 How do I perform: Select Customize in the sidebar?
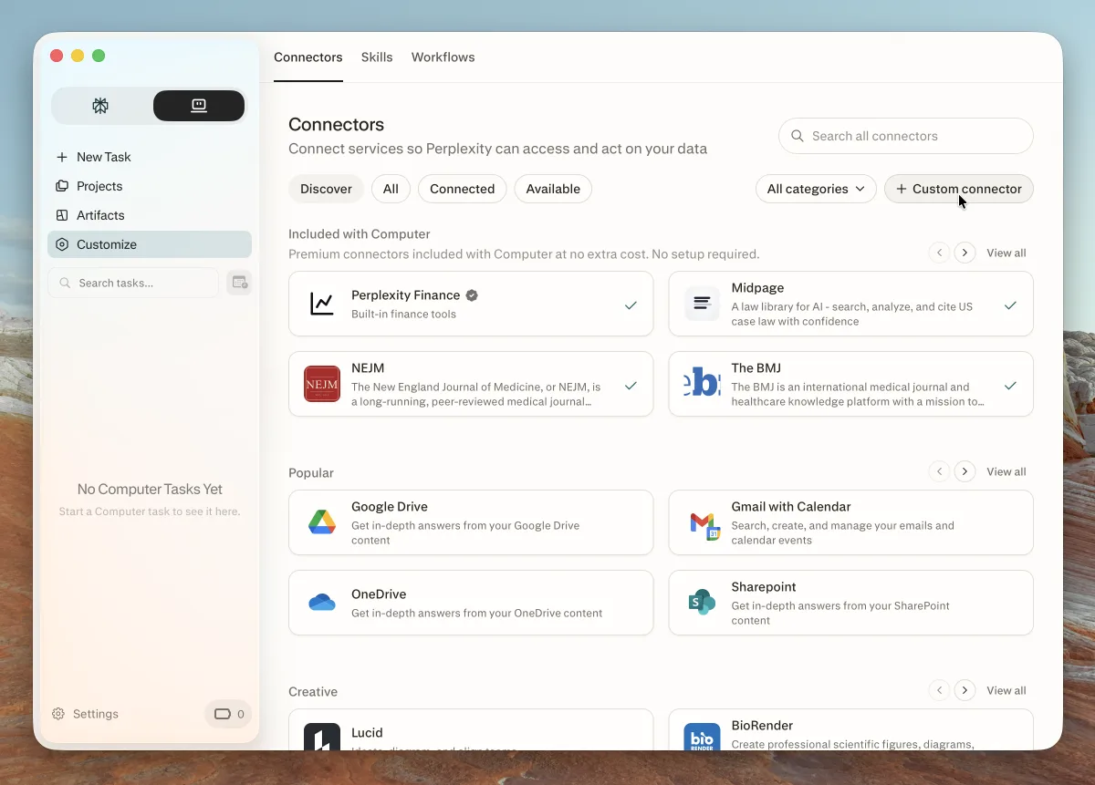150,244
